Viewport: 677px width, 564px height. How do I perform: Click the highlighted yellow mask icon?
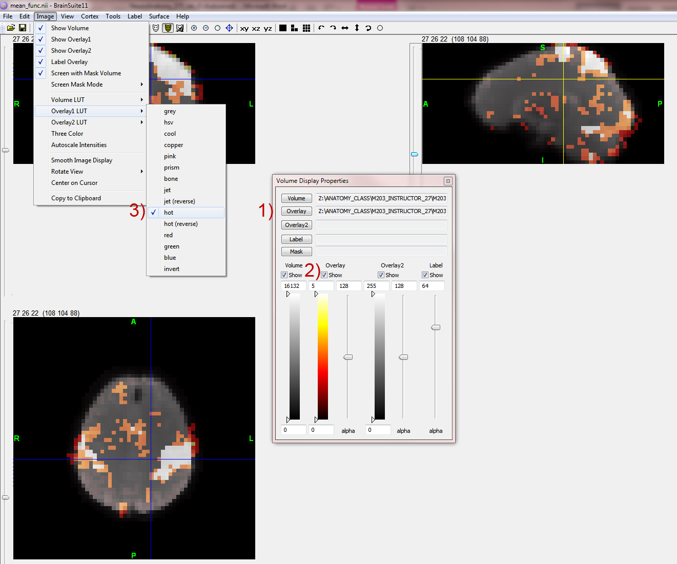coord(168,28)
